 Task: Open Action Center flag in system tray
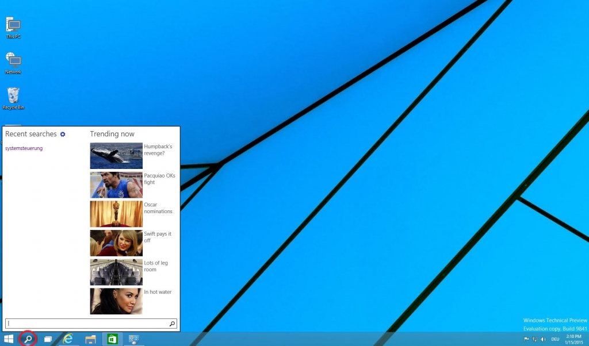point(526,339)
